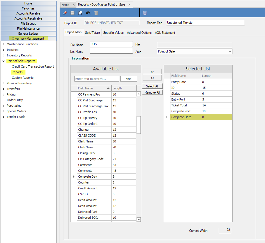Open the AQL Statement tab

click(x=165, y=33)
